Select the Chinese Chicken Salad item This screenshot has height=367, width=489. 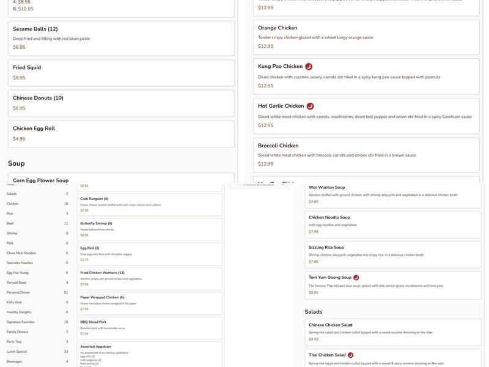393,332
